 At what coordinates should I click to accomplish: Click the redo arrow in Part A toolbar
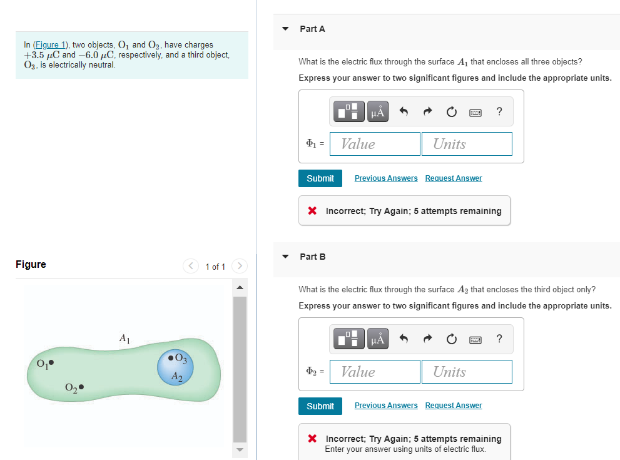427,111
